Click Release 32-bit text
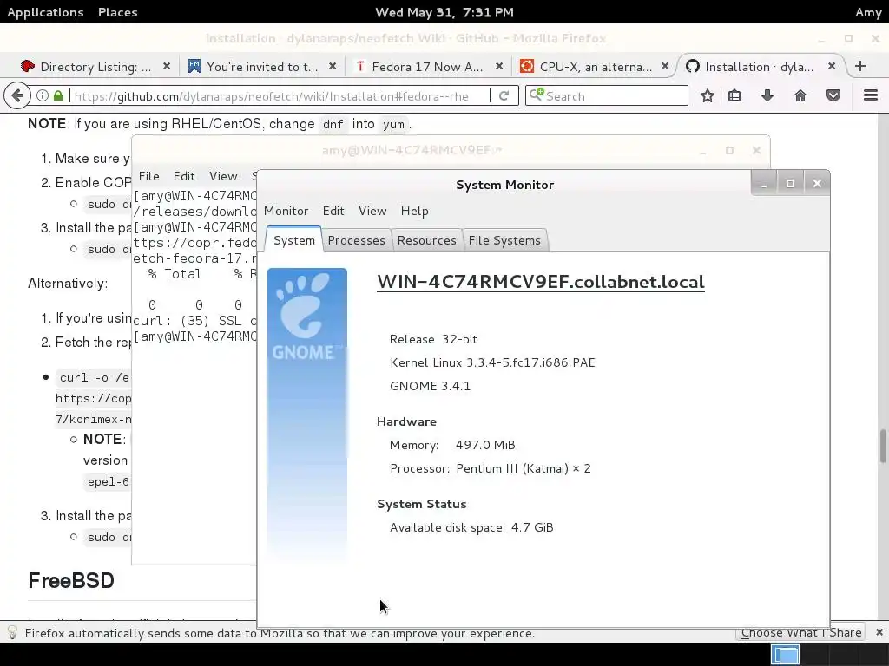This screenshot has width=889, height=666. (433, 339)
